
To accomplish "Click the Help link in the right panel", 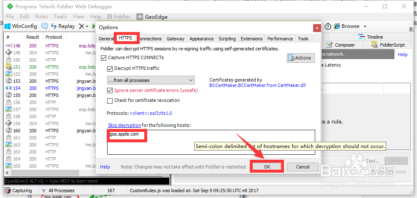I will (x=403, y=54).
